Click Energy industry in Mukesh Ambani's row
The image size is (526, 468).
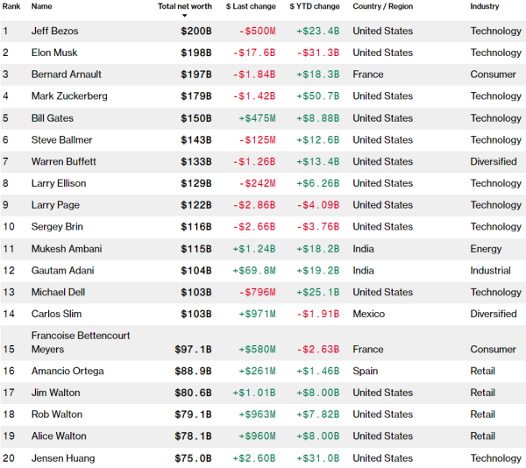coord(486,249)
